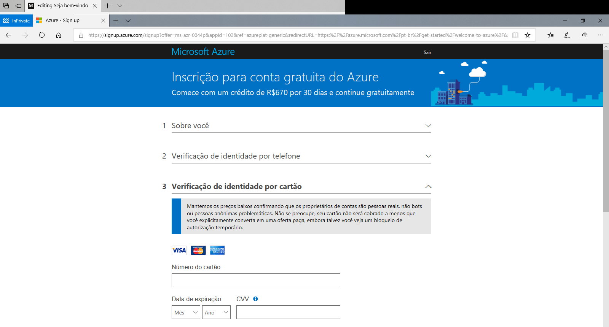Add this page to favorites star
Screen dimensions: 609x327
(x=528, y=35)
